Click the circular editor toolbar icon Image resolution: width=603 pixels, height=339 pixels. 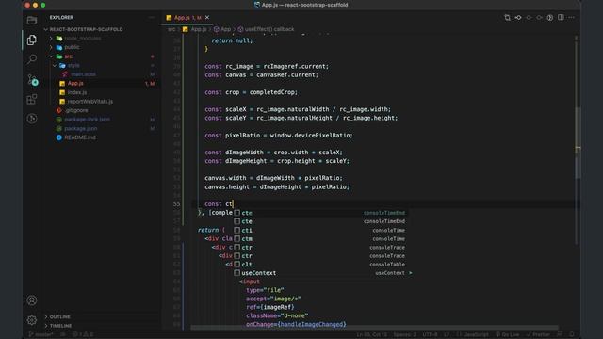click(x=550, y=18)
